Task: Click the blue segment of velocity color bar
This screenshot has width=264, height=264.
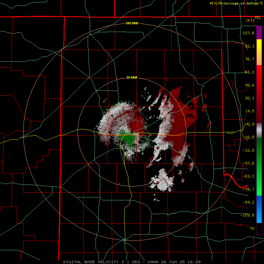Action: (x=259, y=209)
